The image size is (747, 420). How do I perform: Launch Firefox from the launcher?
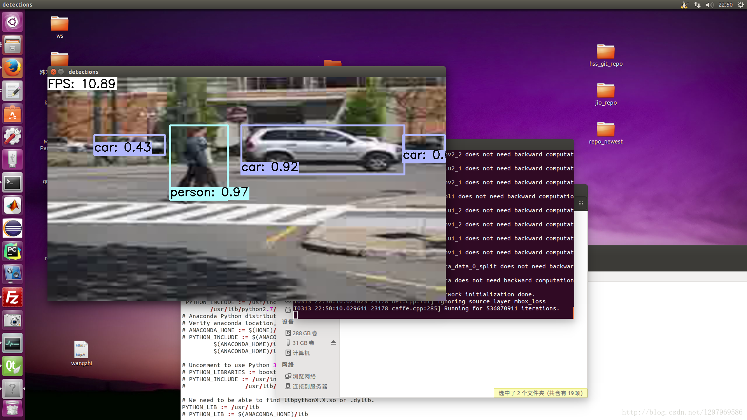pyautogui.click(x=12, y=68)
